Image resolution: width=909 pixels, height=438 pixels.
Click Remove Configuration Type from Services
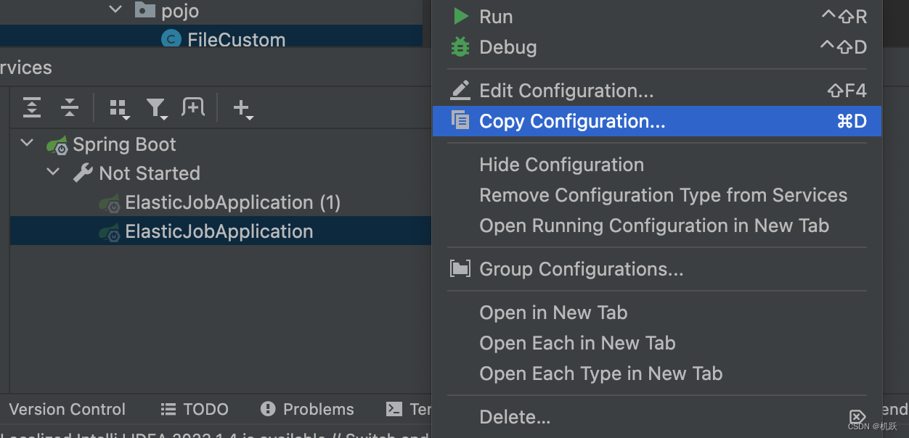click(x=663, y=195)
